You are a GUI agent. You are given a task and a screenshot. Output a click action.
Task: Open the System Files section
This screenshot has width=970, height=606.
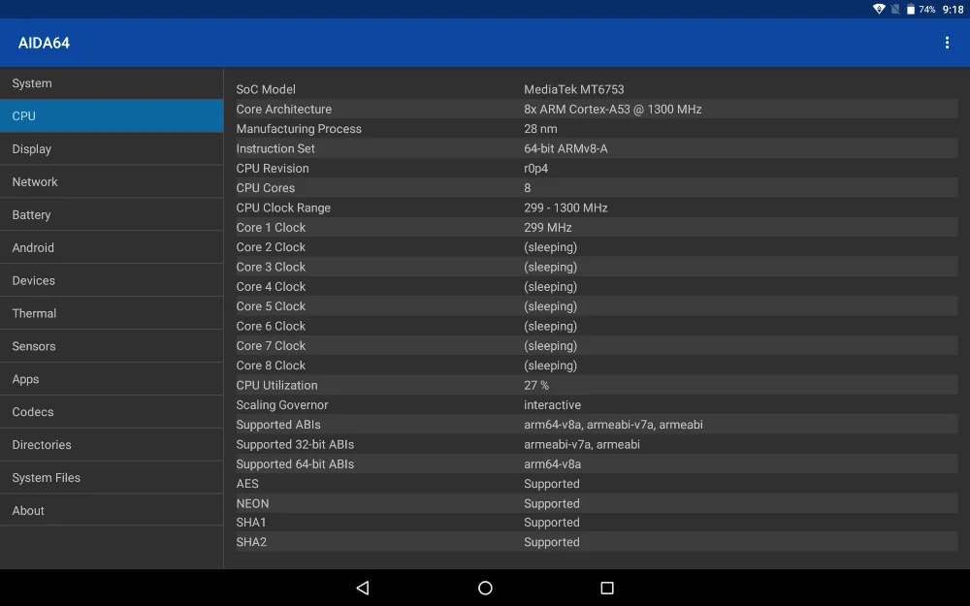[x=112, y=477]
